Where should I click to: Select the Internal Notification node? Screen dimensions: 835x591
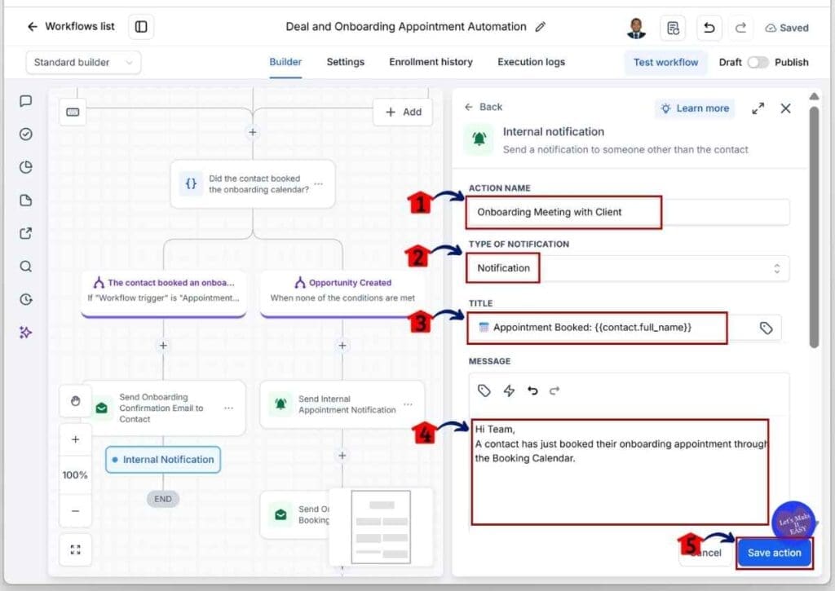pos(163,460)
